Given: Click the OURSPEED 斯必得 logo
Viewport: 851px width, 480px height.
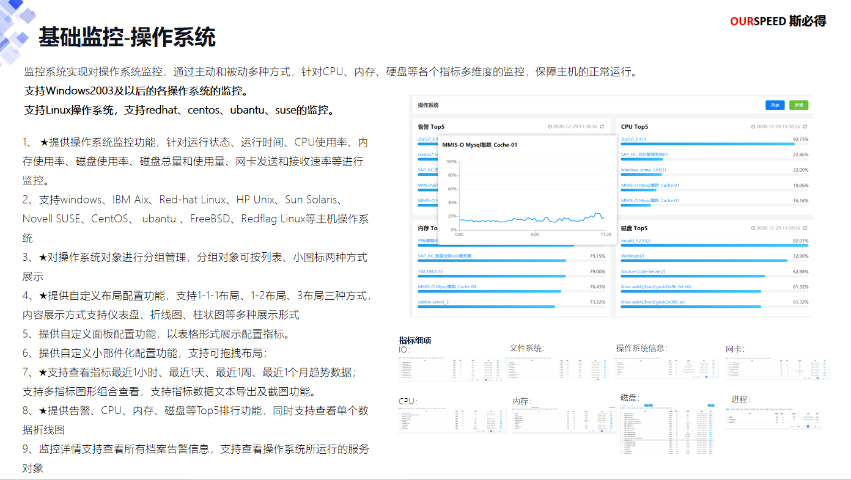Looking at the screenshot, I should click(x=778, y=21).
